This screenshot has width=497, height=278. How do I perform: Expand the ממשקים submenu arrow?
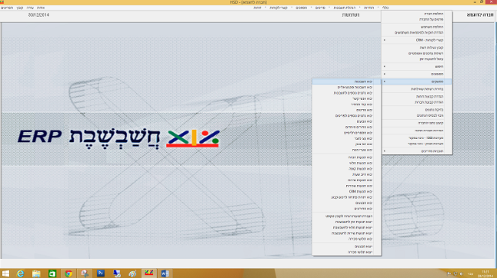click(385, 81)
